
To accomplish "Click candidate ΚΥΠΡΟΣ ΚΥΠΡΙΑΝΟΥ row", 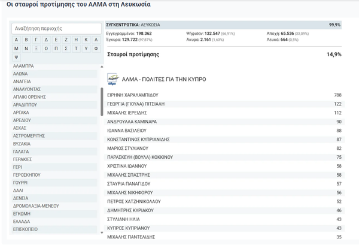I will [224, 228].
